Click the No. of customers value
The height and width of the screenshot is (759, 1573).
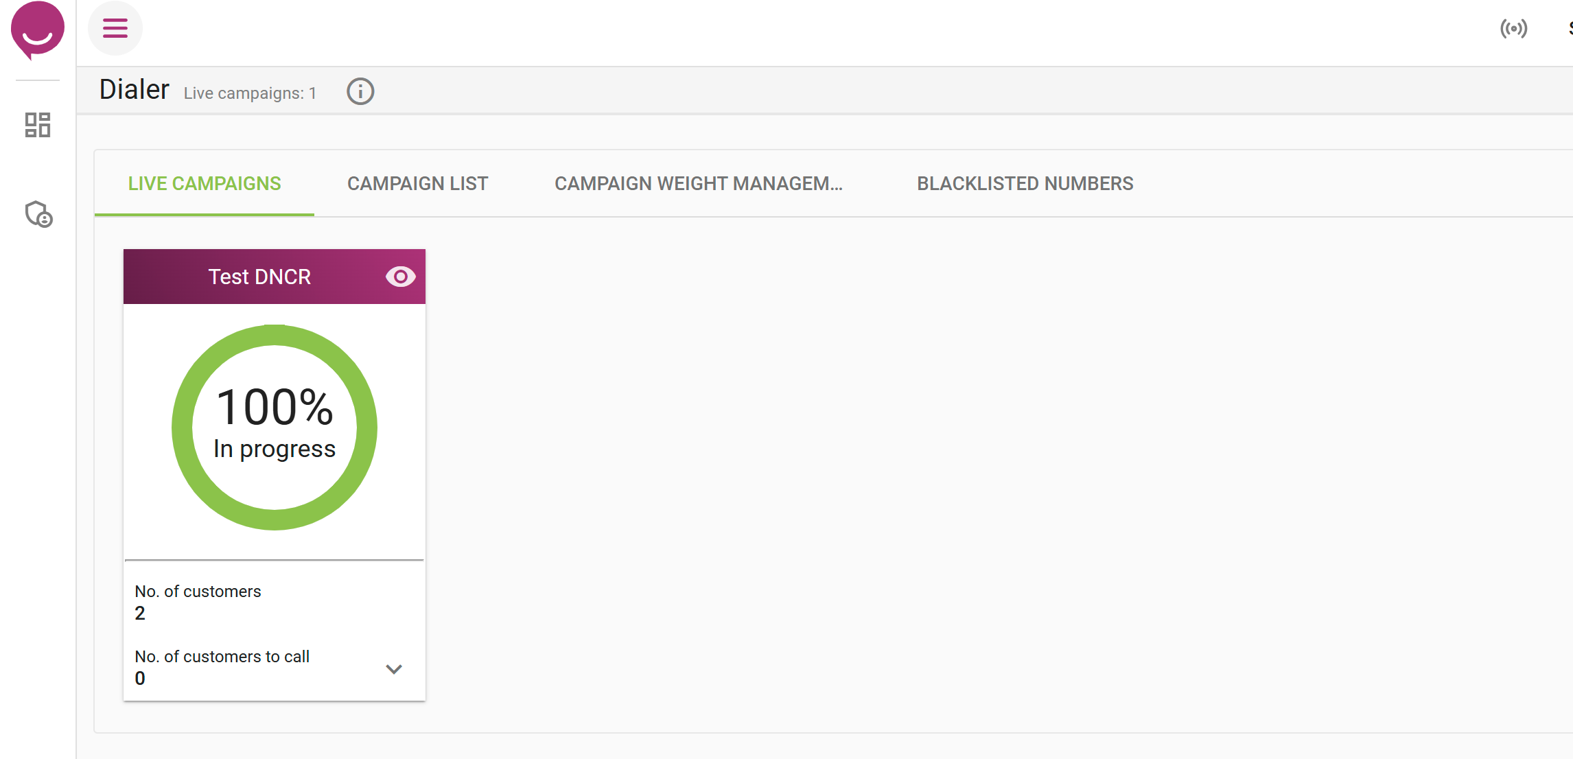(x=140, y=614)
